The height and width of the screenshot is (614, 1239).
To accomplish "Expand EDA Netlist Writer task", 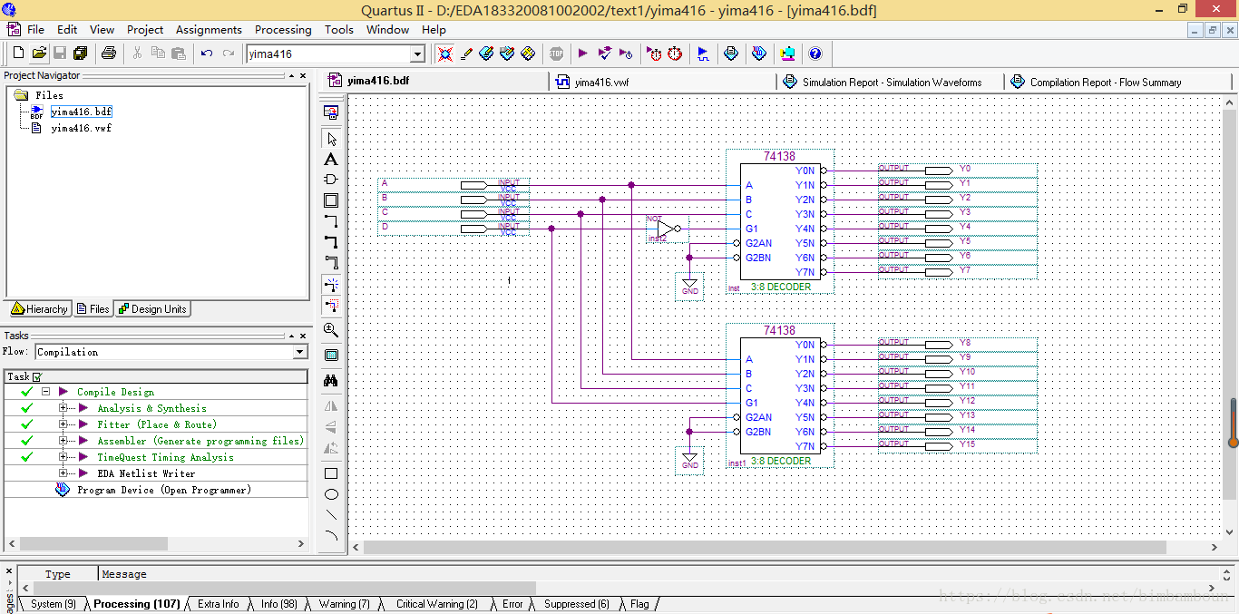I will [x=63, y=473].
